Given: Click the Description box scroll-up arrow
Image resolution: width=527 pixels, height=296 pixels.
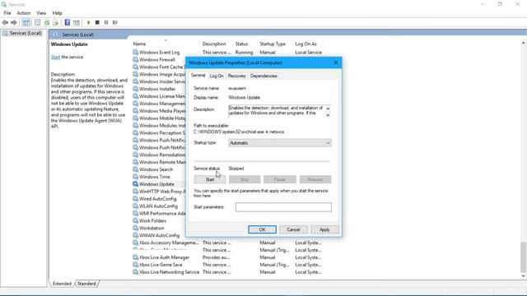Looking at the screenshot, I should click(328, 109).
